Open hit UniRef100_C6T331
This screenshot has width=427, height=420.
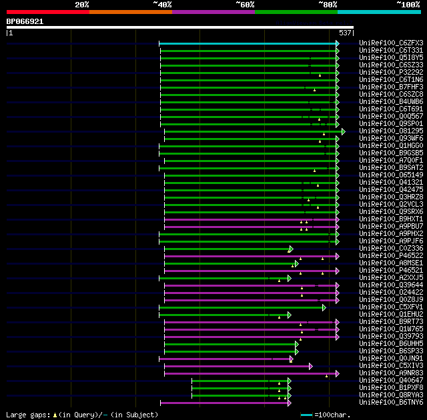pos(391,50)
